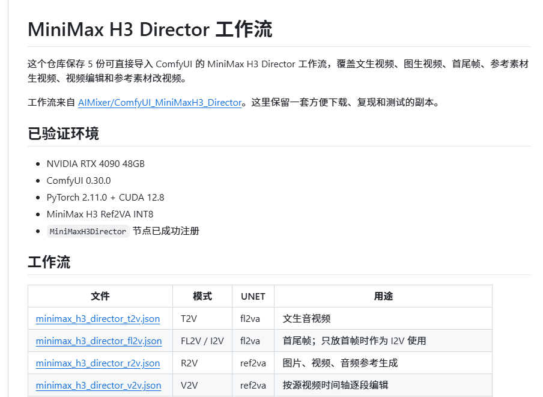Click the '图片、视频、音频参考生成' usage cell
This screenshot has height=397, width=543.
383,363
